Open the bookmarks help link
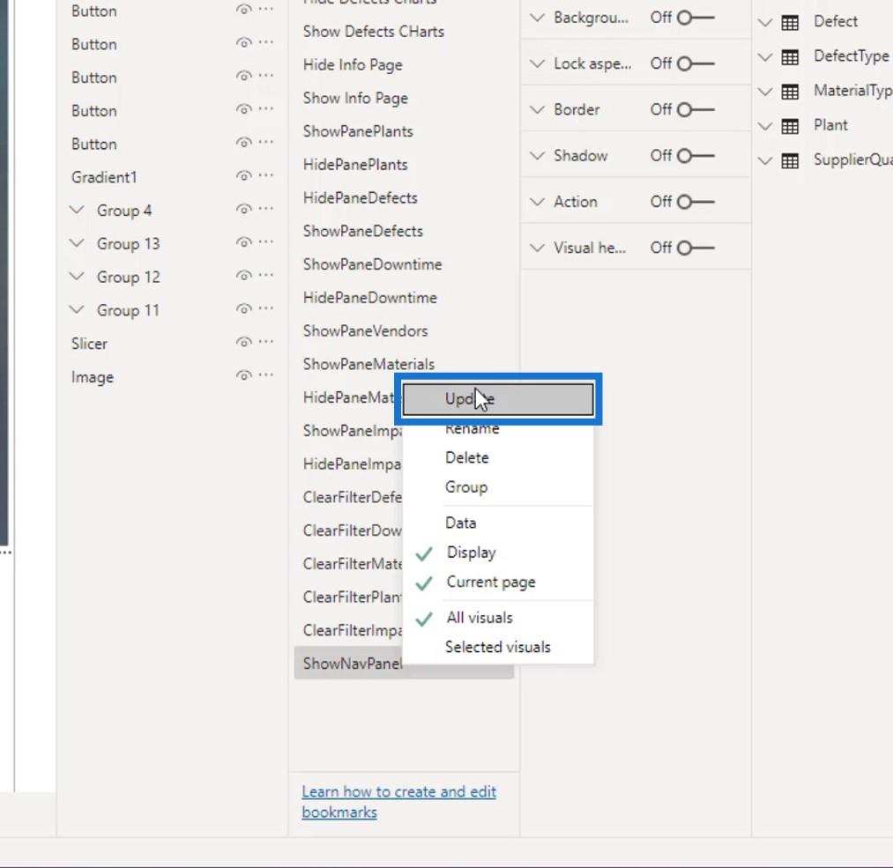The image size is (893, 868). [398, 801]
